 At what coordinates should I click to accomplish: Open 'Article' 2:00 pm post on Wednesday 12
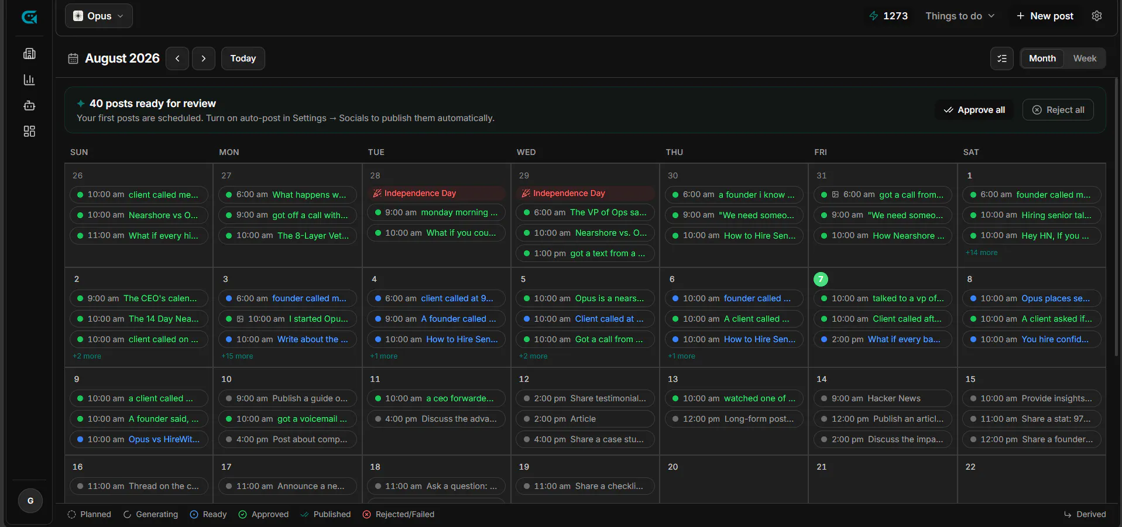point(585,419)
